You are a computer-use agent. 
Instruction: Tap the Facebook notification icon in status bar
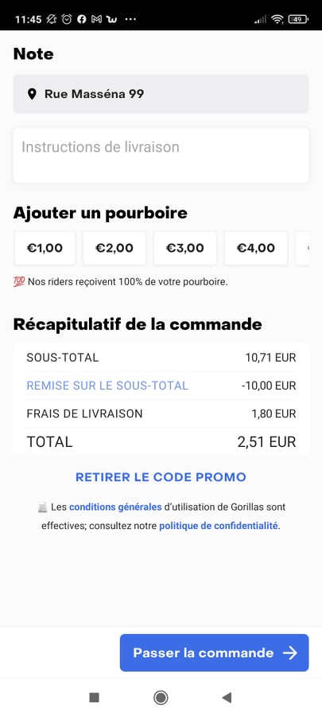coord(82,19)
